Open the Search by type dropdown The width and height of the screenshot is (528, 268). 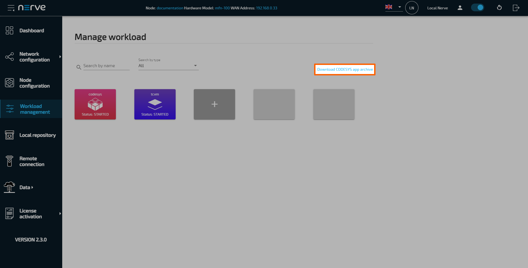click(168, 65)
